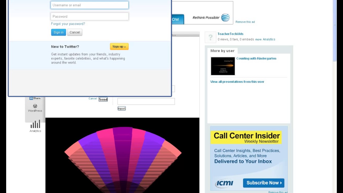Viewport: 343px width, 193px height.
Task: Open the Forgot your password link
Action: point(68,24)
